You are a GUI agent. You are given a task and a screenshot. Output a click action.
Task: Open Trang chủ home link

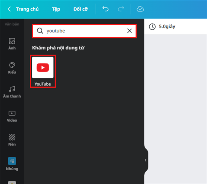point(27,9)
